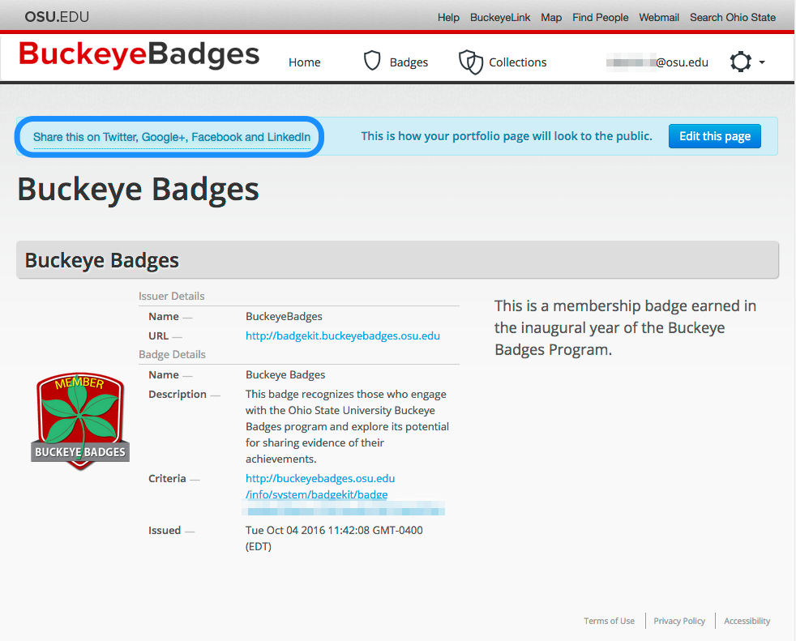796x641 pixels.
Task: Expand the dropdown arrow beside the gear
Action: 762,62
